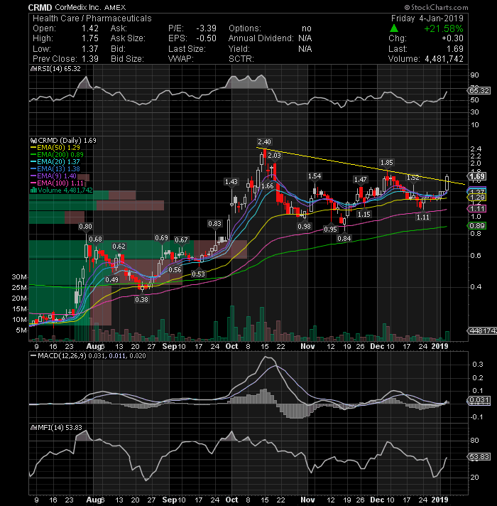Click the green up-arrow triangle beside +21.58%
The width and height of the screenshot is (497, 506).
(393, 28)
